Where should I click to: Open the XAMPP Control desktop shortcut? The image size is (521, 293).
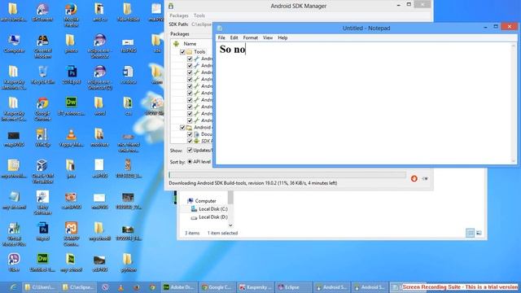(x=71, y=234)
